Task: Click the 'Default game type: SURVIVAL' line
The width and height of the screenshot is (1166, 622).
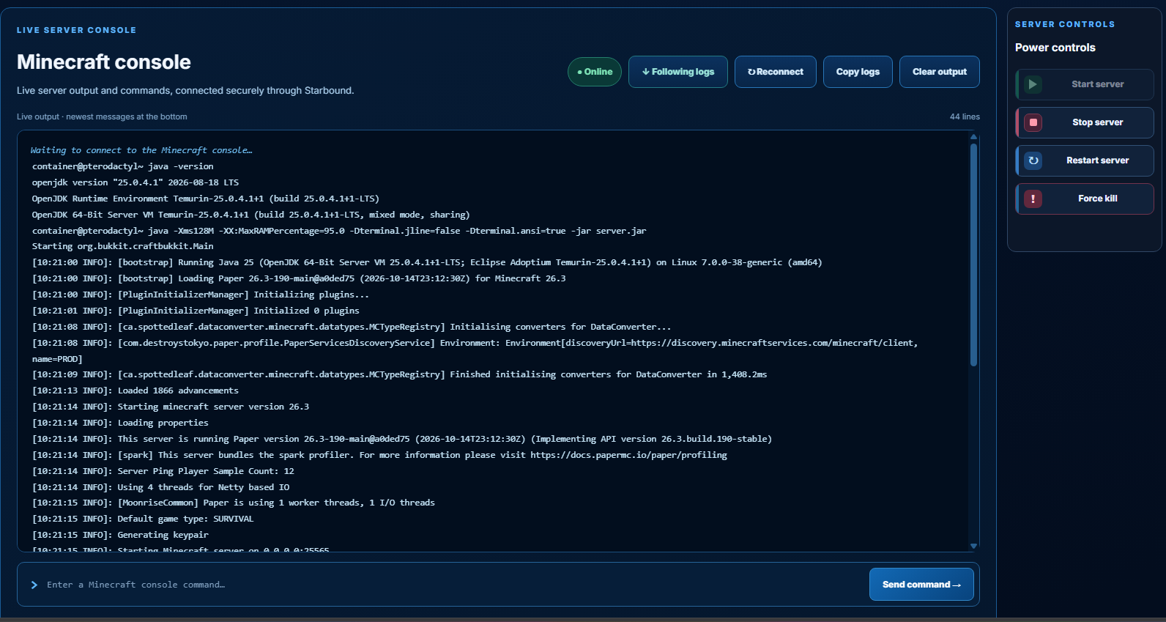Action: tap(143, 519)
